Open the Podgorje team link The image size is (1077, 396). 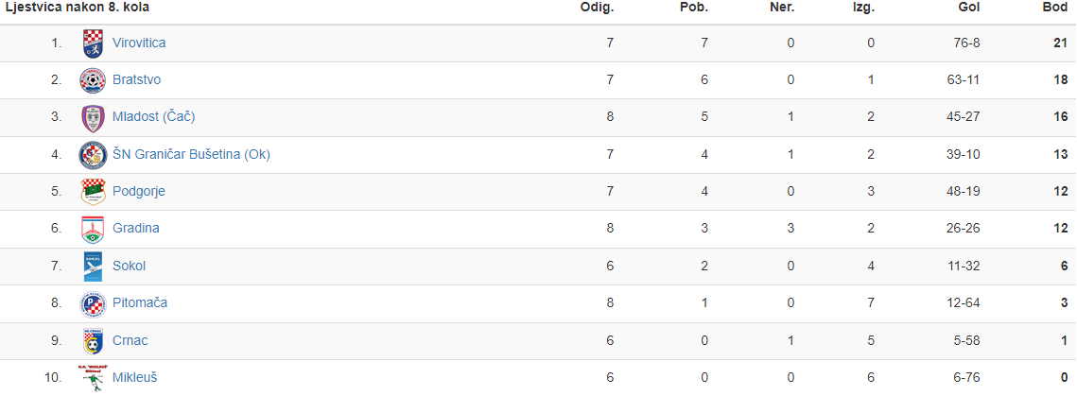point(139,192)
